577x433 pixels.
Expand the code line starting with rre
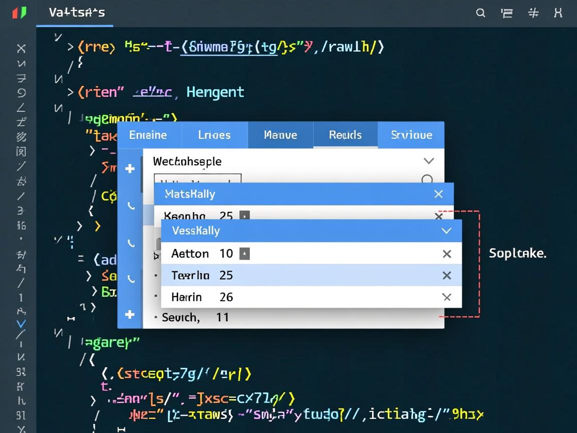coord(71,47)
